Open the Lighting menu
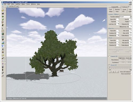Viewport: 133px width, 102px height. click(18, 4)
